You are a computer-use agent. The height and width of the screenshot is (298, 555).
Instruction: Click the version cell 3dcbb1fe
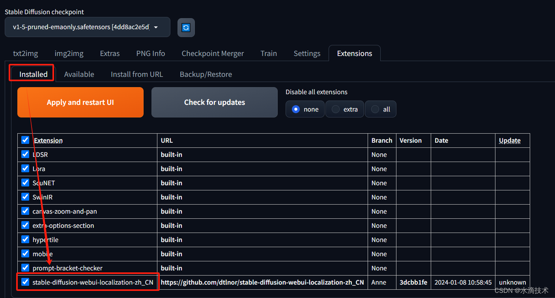pyautogui.click(x=413, y=282)
